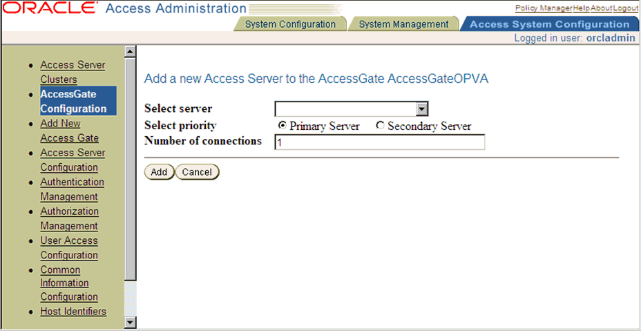Choose Primary Server radio button
The image size is (641, 331).
click(x=282, y=126)
